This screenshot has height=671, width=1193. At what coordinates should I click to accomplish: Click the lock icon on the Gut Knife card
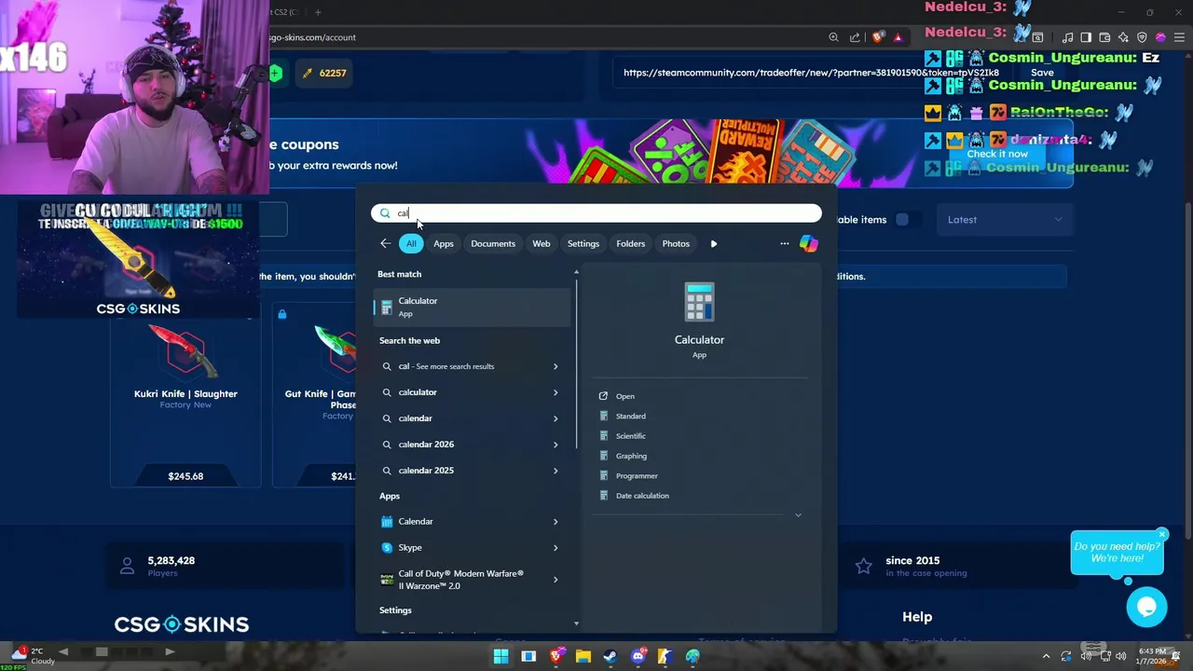282,314
